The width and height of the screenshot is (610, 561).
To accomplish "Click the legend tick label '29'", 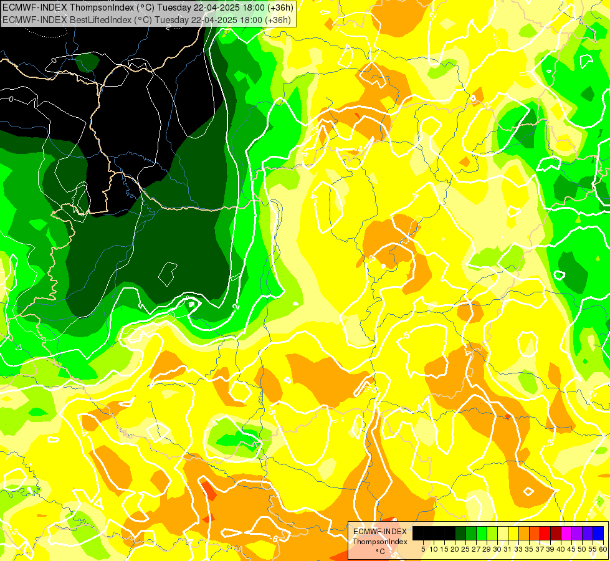I will click(x=487, y=549).
